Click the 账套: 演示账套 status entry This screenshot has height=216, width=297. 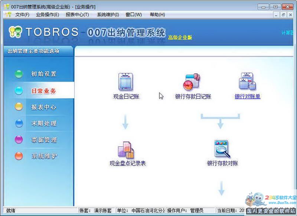point(96,210)
